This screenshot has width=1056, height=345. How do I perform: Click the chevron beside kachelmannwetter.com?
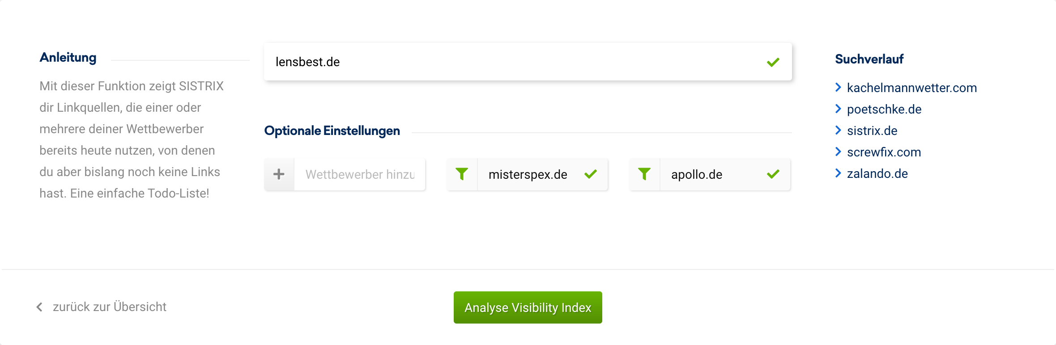coord(838,88)
